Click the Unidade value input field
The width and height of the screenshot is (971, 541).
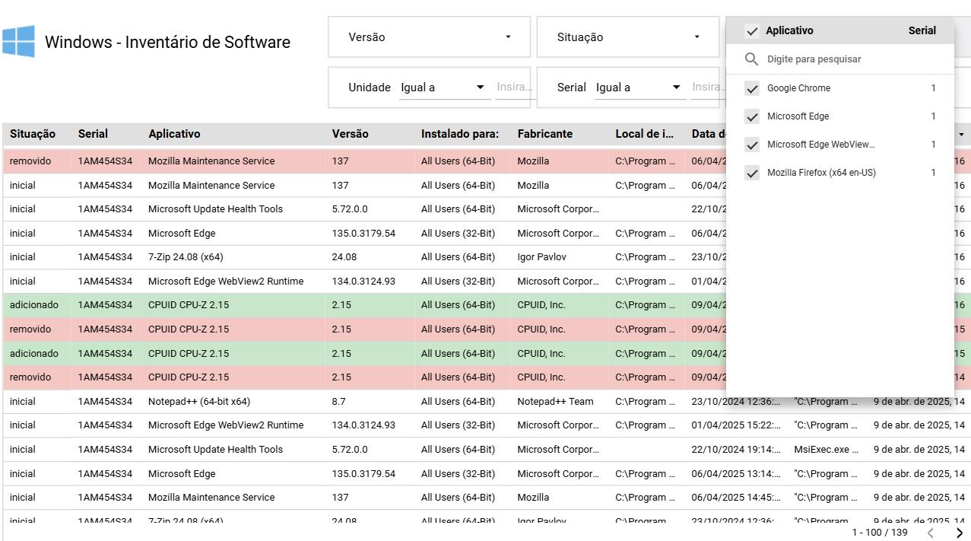point(514,88)
